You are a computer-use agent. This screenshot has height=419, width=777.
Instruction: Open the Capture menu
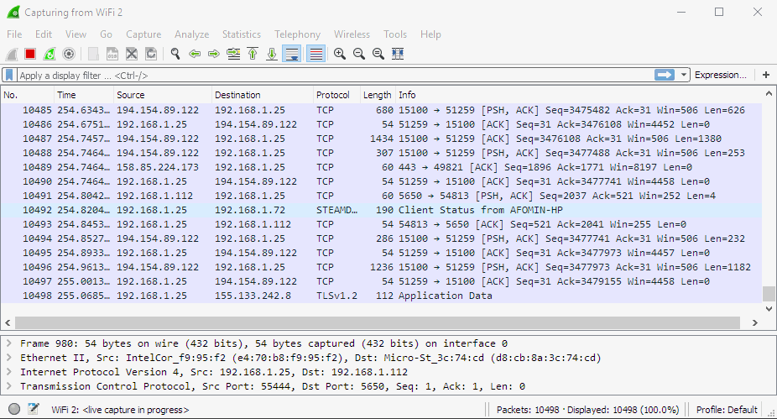point(143,34)
